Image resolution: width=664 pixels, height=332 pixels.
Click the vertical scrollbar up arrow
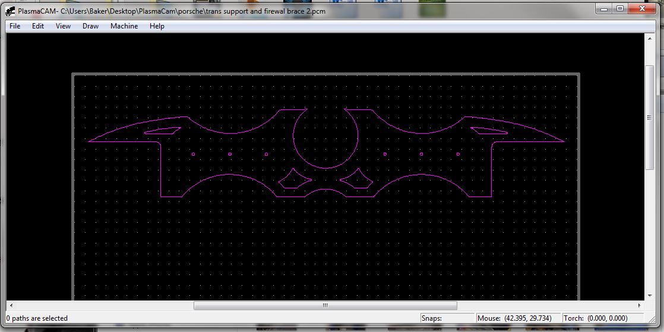[649, 38]
